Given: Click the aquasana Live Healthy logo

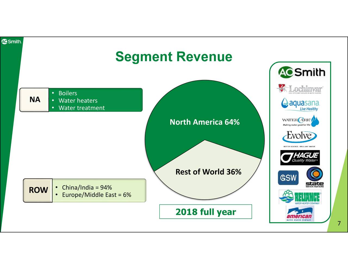Looking at the screenshot, I should point(300,105).
